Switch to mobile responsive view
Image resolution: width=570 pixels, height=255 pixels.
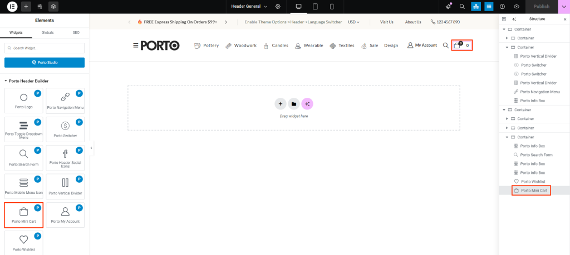coord(332,7)
